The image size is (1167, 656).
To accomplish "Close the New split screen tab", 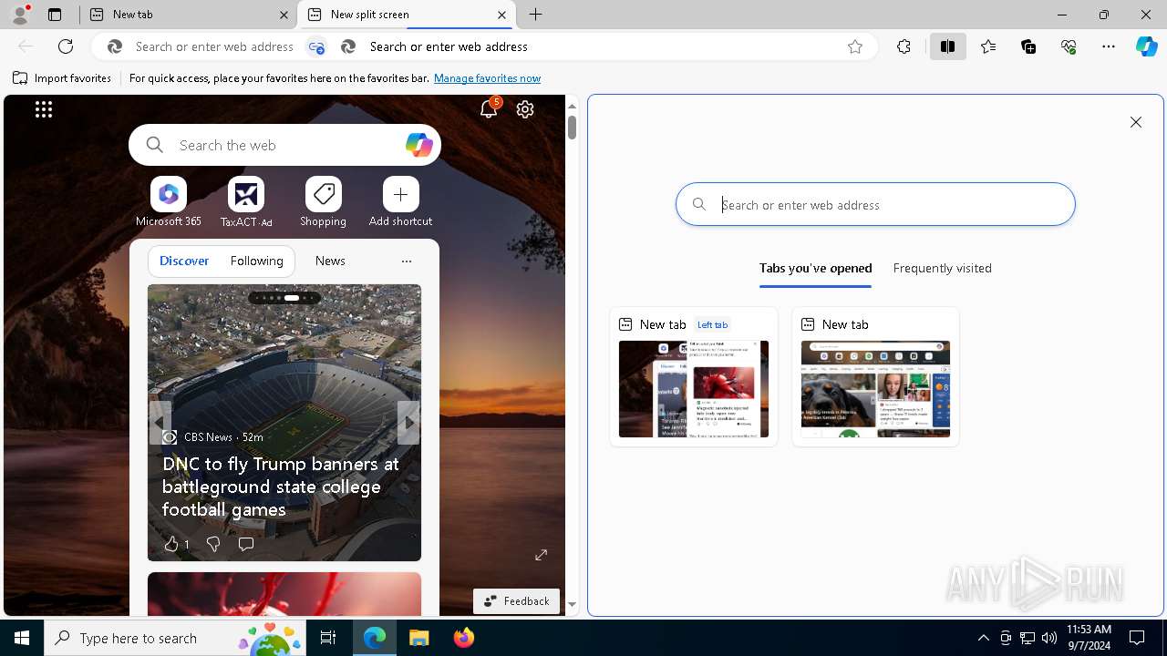I will point(501,15).
